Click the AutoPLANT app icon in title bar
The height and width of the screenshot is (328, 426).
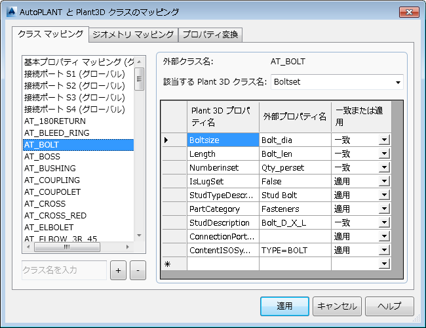click(11, 12)
